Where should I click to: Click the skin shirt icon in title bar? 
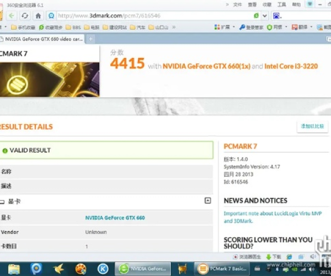(309, 4)
